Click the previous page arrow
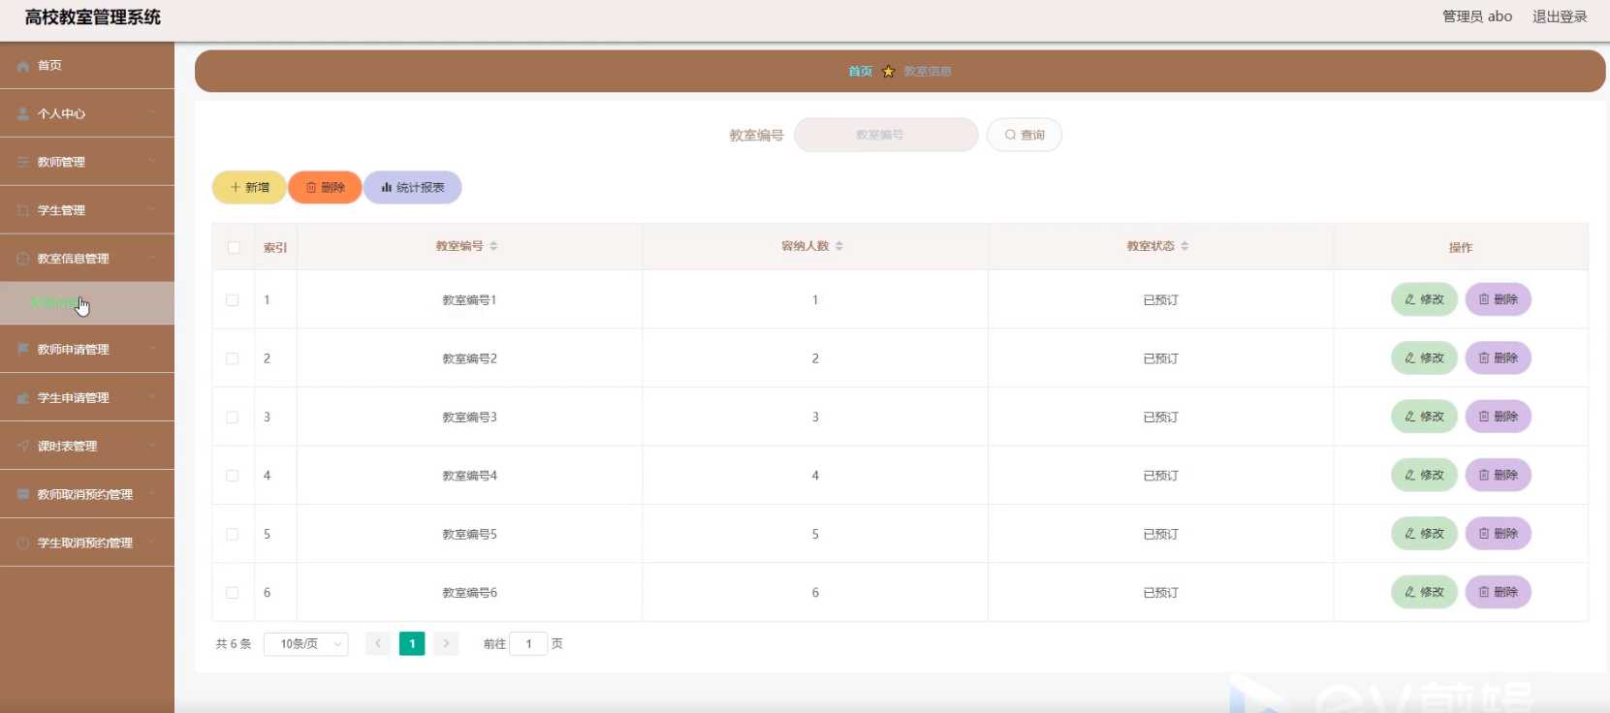 click(378, 644)
